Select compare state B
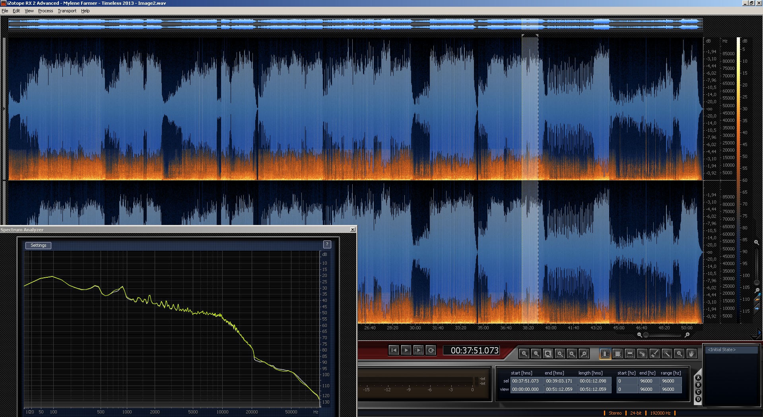This screenshot has width=763, height=417. 698,385
